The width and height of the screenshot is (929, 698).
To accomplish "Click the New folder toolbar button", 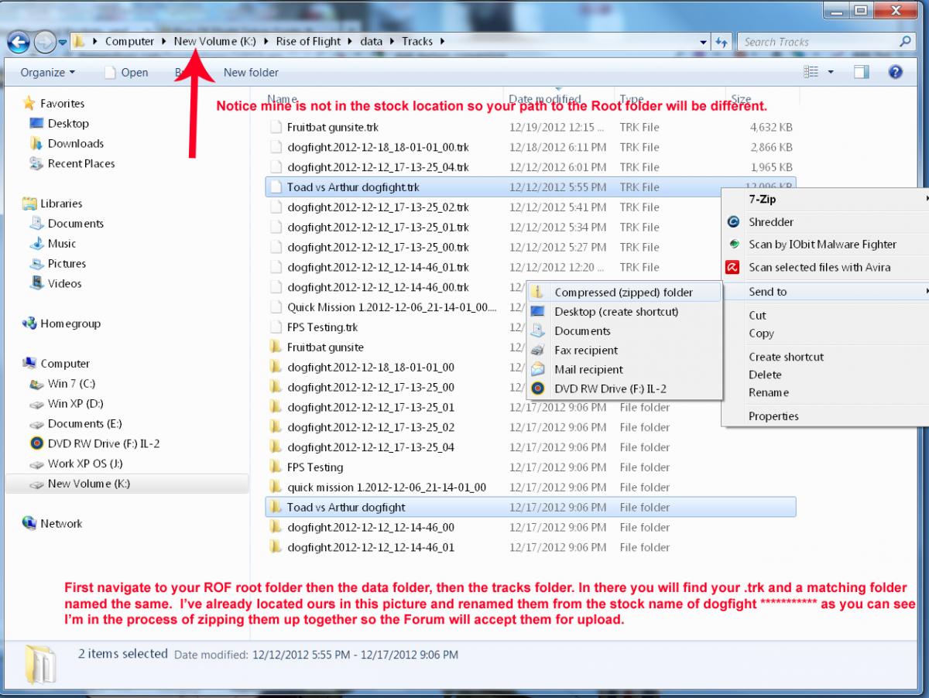I will click(251, 72).
